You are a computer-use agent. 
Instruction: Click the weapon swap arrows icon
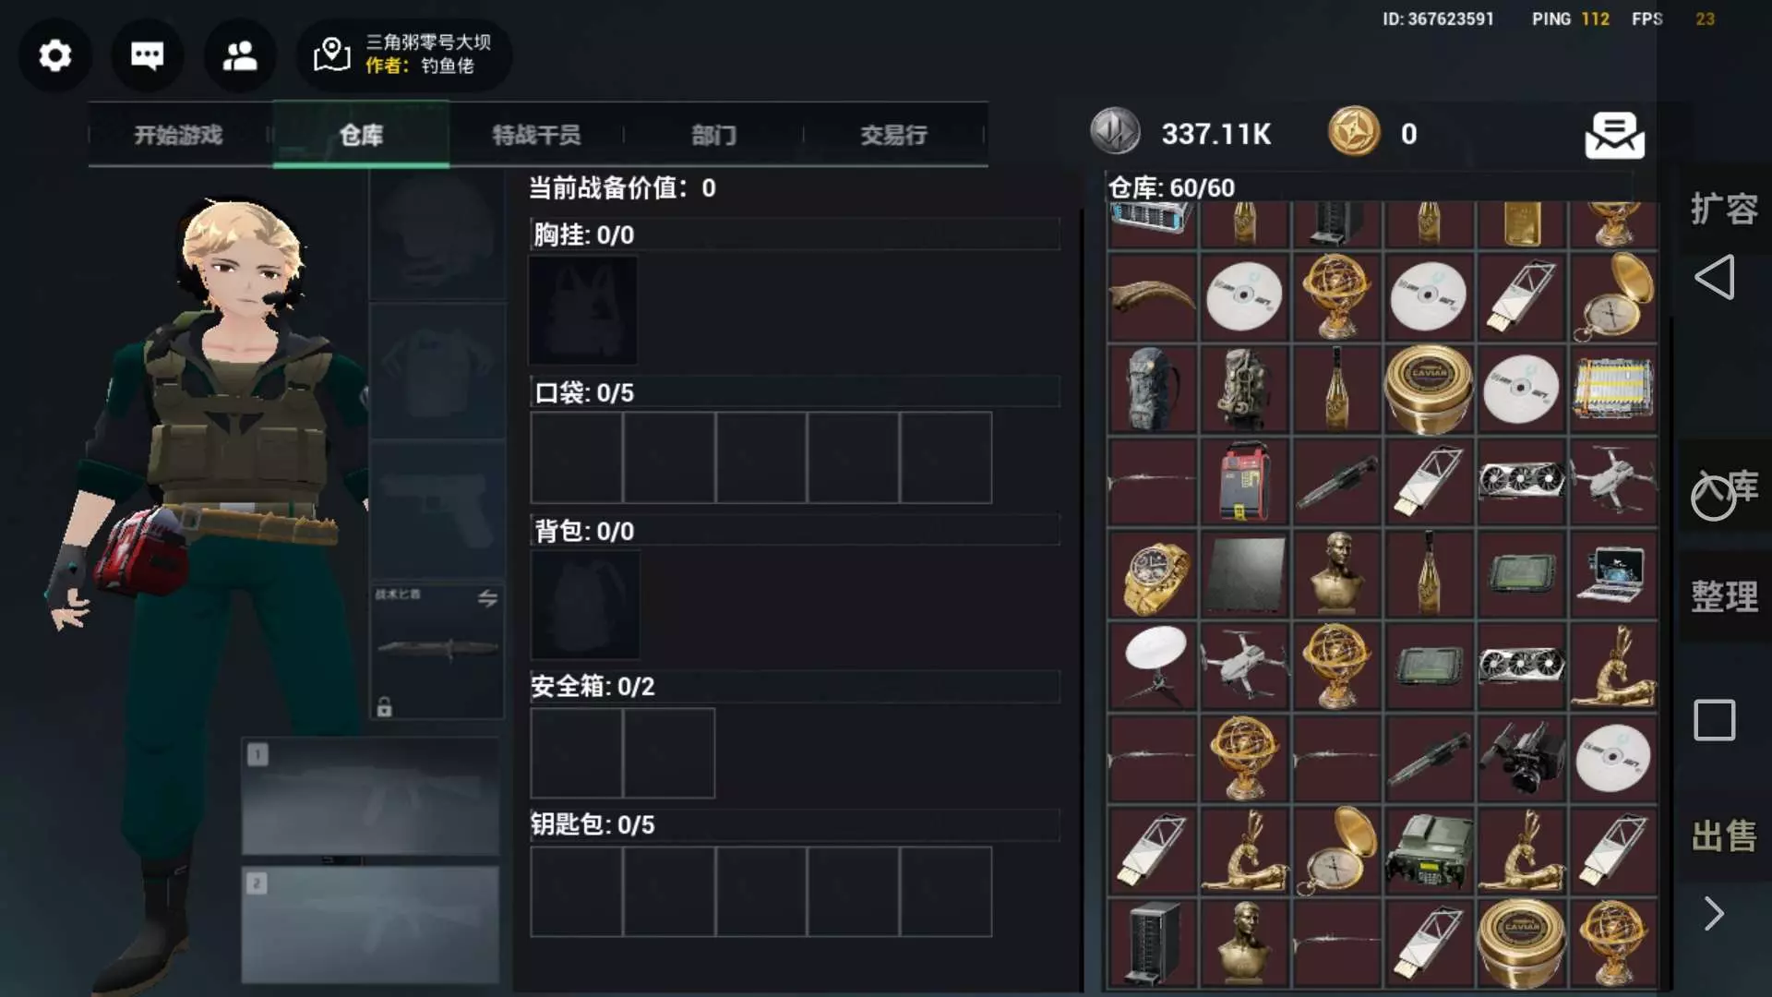pos(487,598)
